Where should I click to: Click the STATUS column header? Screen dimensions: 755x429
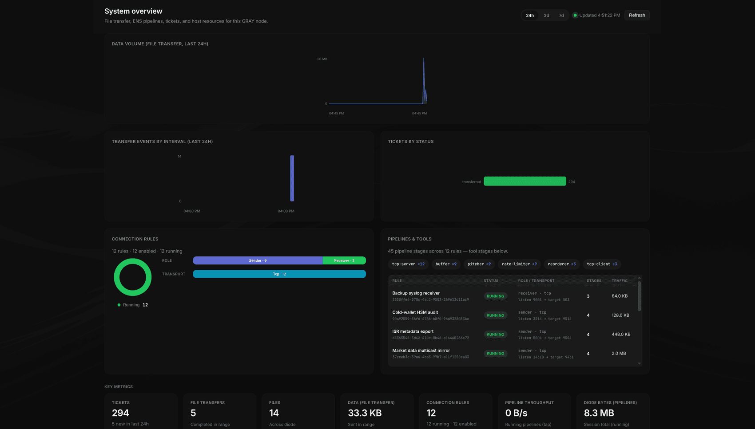491,281
